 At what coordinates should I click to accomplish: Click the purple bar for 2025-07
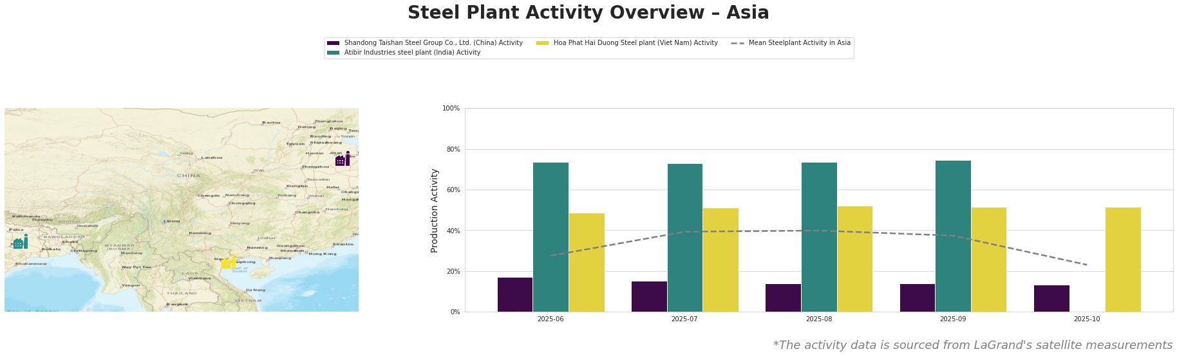pyautogui.click(x=649, y=296)
